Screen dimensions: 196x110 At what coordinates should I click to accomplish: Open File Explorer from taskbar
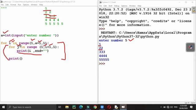tap(67, 107)
